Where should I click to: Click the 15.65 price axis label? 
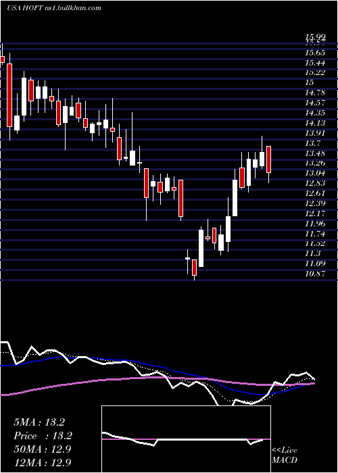[315, 53]
